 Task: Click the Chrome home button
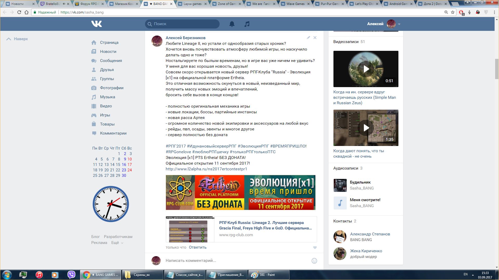(x=27, y=12)
